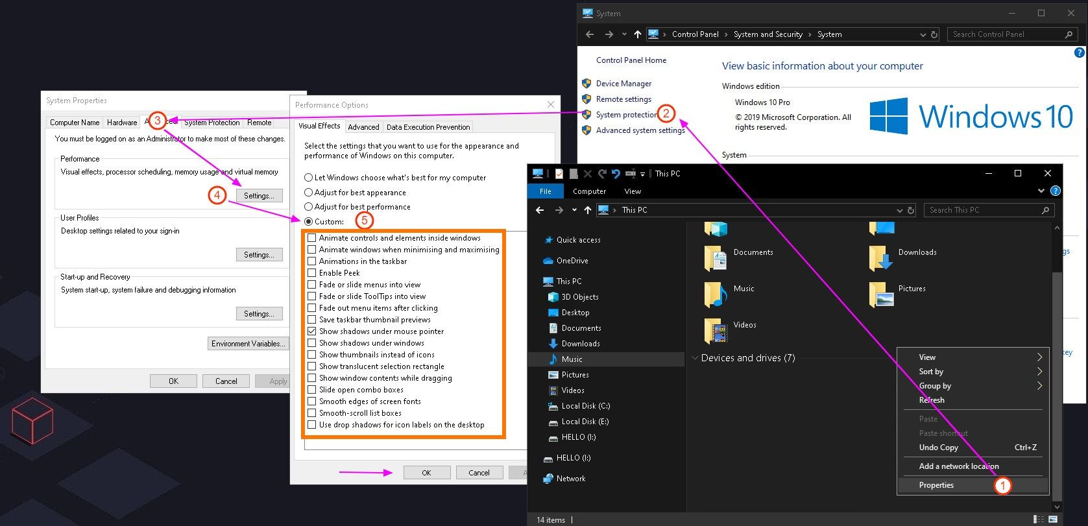The image size is (1088, 526).
Task: Select the Custom radio button
Action: (309, 222)
